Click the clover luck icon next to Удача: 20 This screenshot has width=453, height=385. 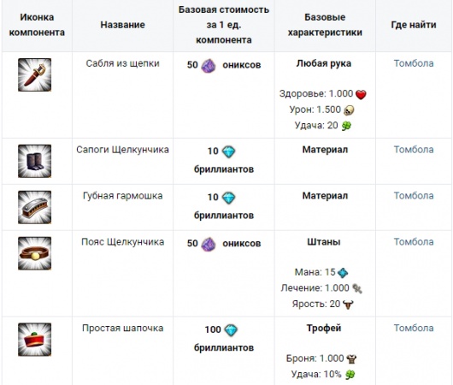point(346,126)
